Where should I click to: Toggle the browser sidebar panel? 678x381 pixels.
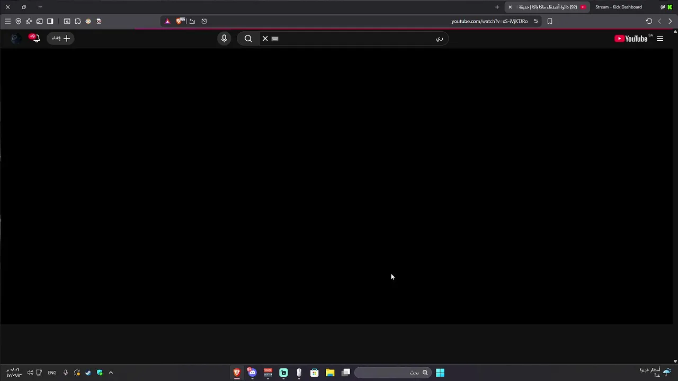pos(50,21)
